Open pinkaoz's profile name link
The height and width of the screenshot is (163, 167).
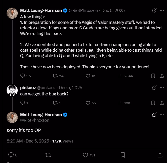(x=28, y=88)
